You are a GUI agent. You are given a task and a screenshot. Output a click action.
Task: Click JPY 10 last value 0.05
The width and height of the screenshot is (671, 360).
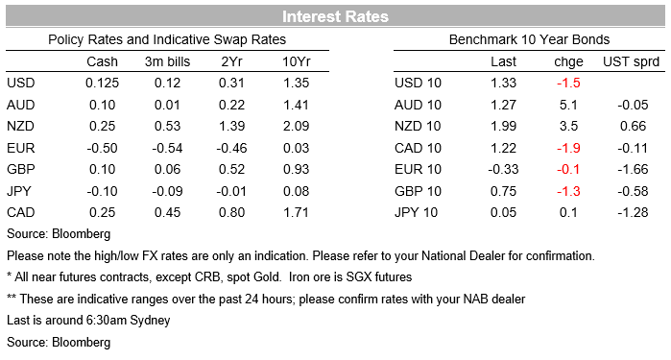tap(503, 212)
